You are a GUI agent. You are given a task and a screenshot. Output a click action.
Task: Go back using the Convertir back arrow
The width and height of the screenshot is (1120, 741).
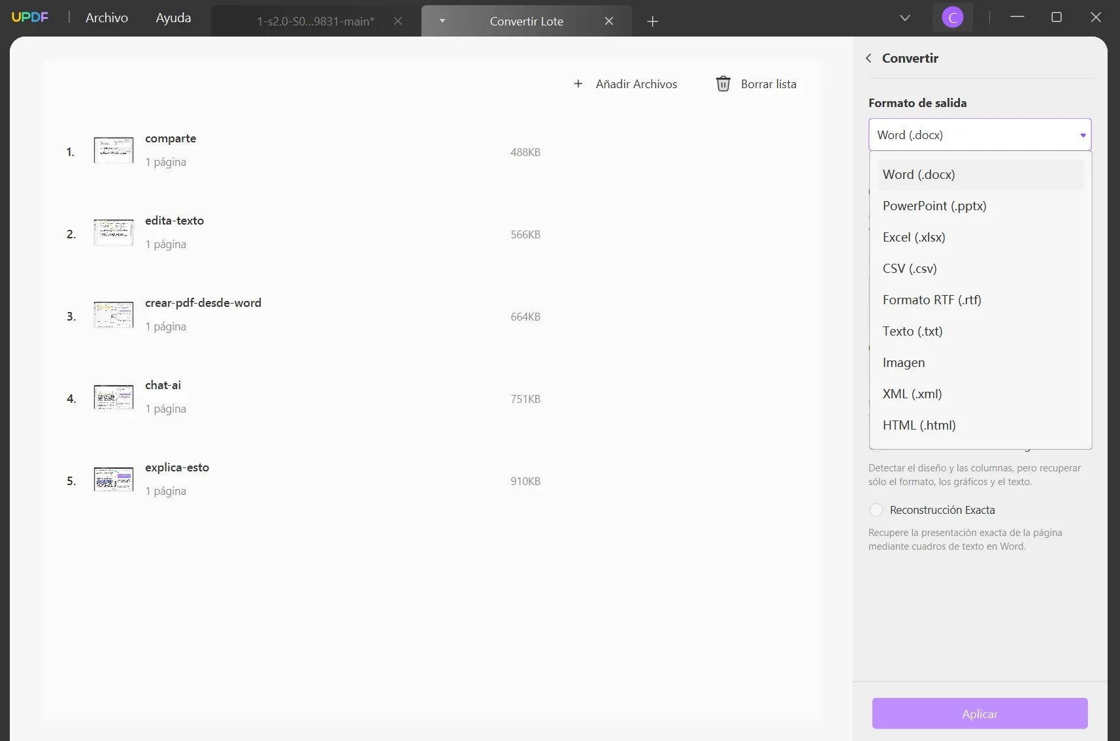click(x=868, y=58)
